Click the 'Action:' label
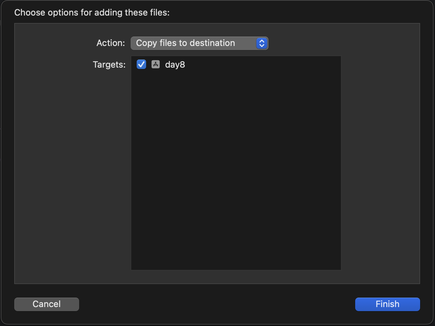 tap(111, 43)
